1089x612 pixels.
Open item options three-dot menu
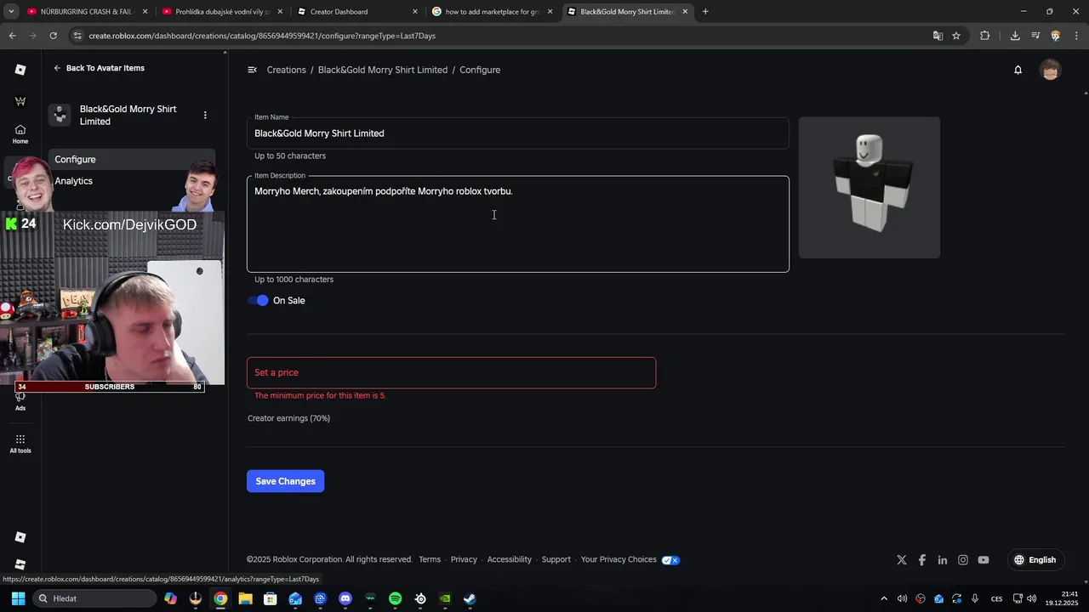click(x=205, y=115)
